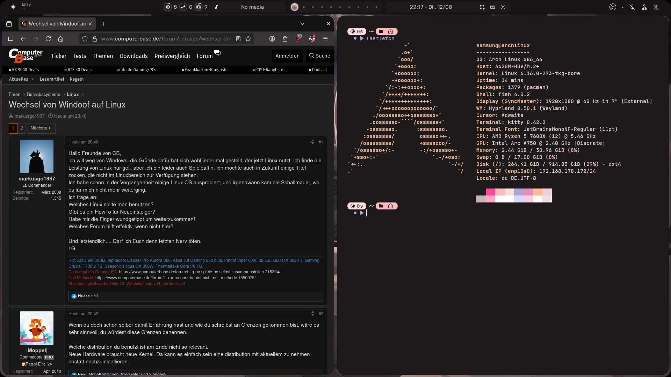This screenshot has width=671, height=377.
Task: Open the Firefox account icon
Action: tap(272, 39)
